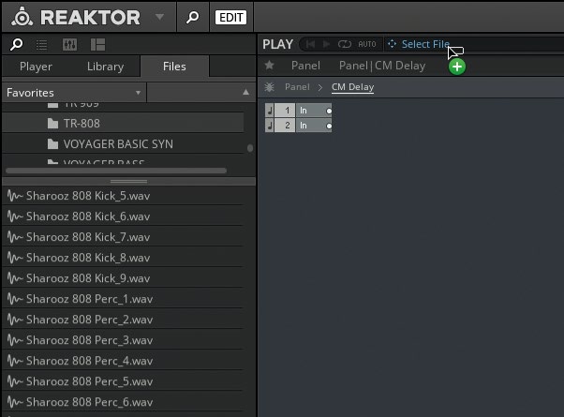Click the Reaktor logo icon

[x=21, y=17]
